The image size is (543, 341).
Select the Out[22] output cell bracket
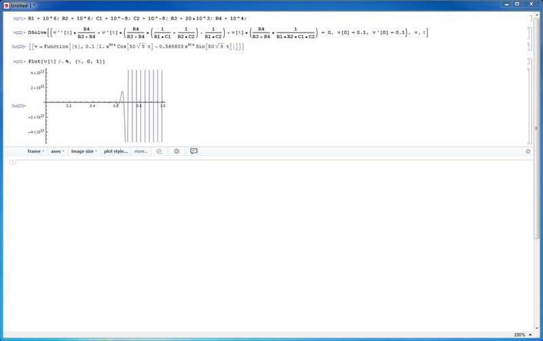coord(529,47)
